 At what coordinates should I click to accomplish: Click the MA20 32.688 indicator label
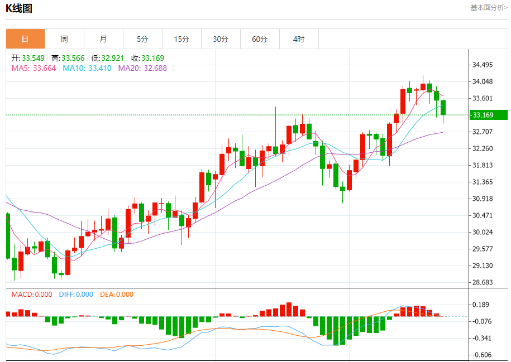(x=142, y=69)
